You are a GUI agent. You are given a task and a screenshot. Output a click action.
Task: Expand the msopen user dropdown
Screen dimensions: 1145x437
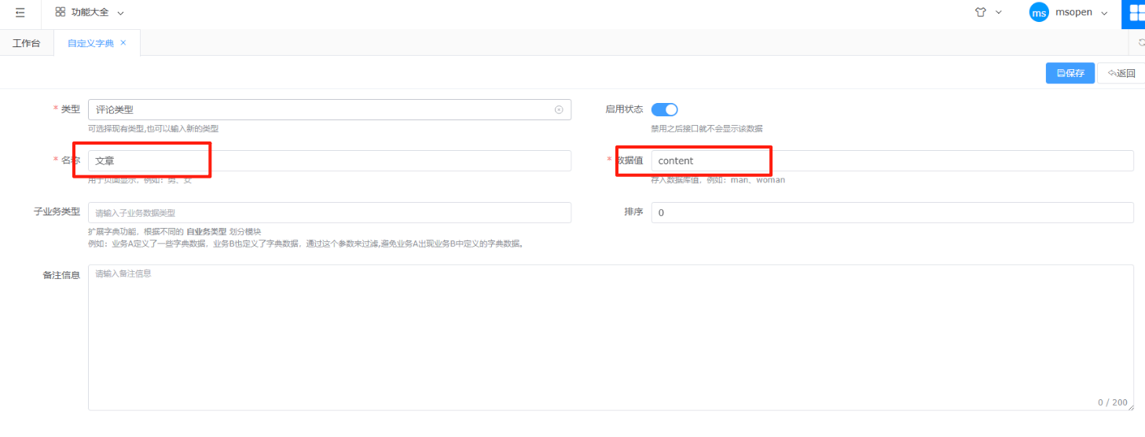point(1104,13)
